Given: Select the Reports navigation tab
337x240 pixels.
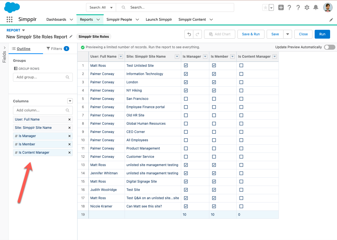Looking at the screenshot, I should point(86,20).
